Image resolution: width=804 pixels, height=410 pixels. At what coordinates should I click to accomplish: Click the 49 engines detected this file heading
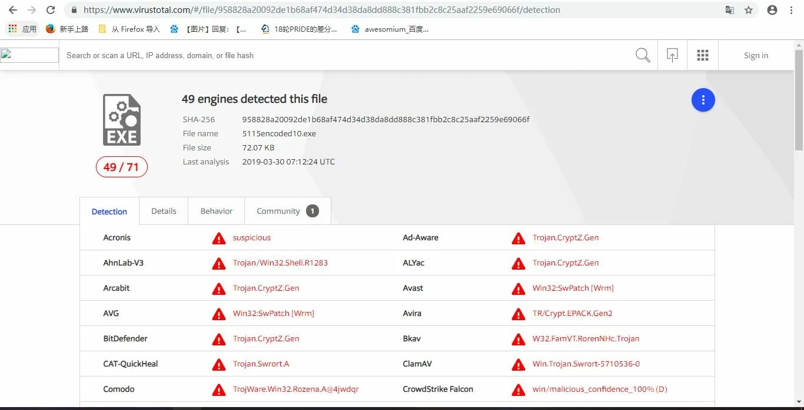(254, 99)
